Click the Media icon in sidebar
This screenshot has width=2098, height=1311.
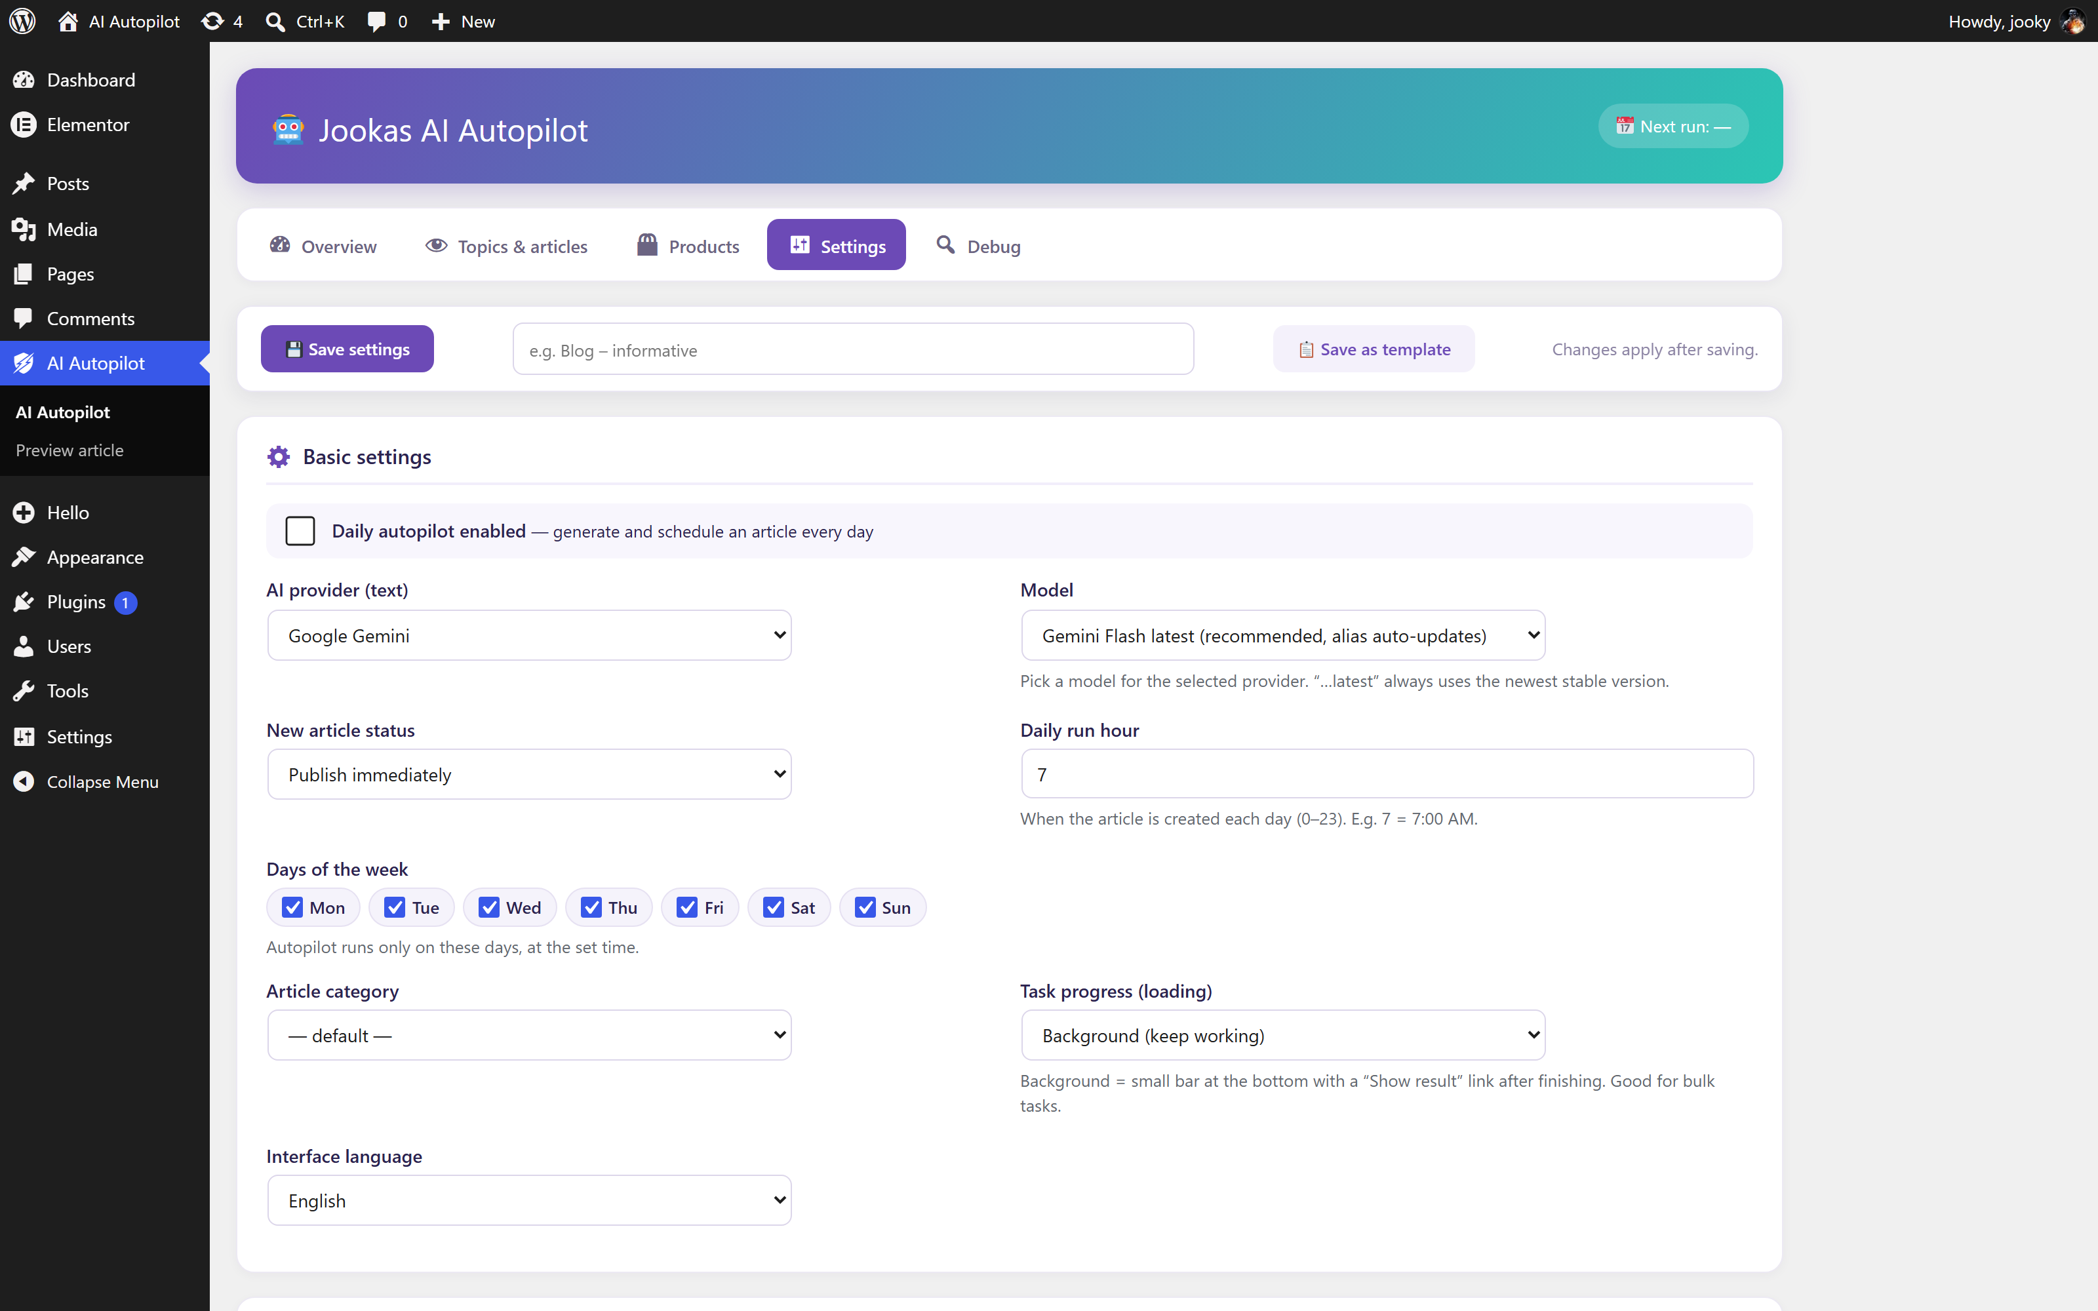pos(24,229)
